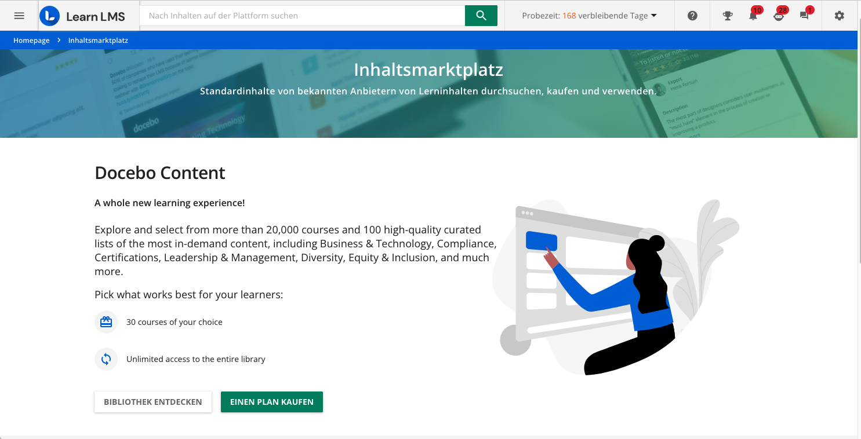Open the gamification trophy icon
The image size is (861, 439).
(728, 16)
